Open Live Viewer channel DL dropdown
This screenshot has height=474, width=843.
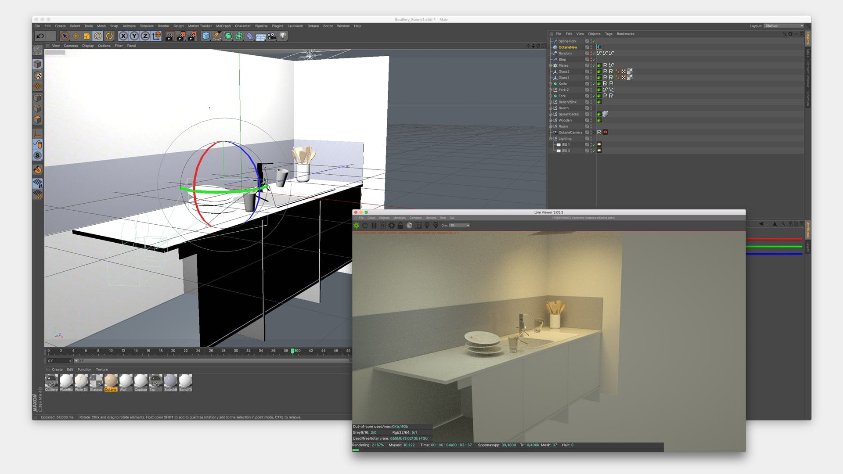pos(459,226)
